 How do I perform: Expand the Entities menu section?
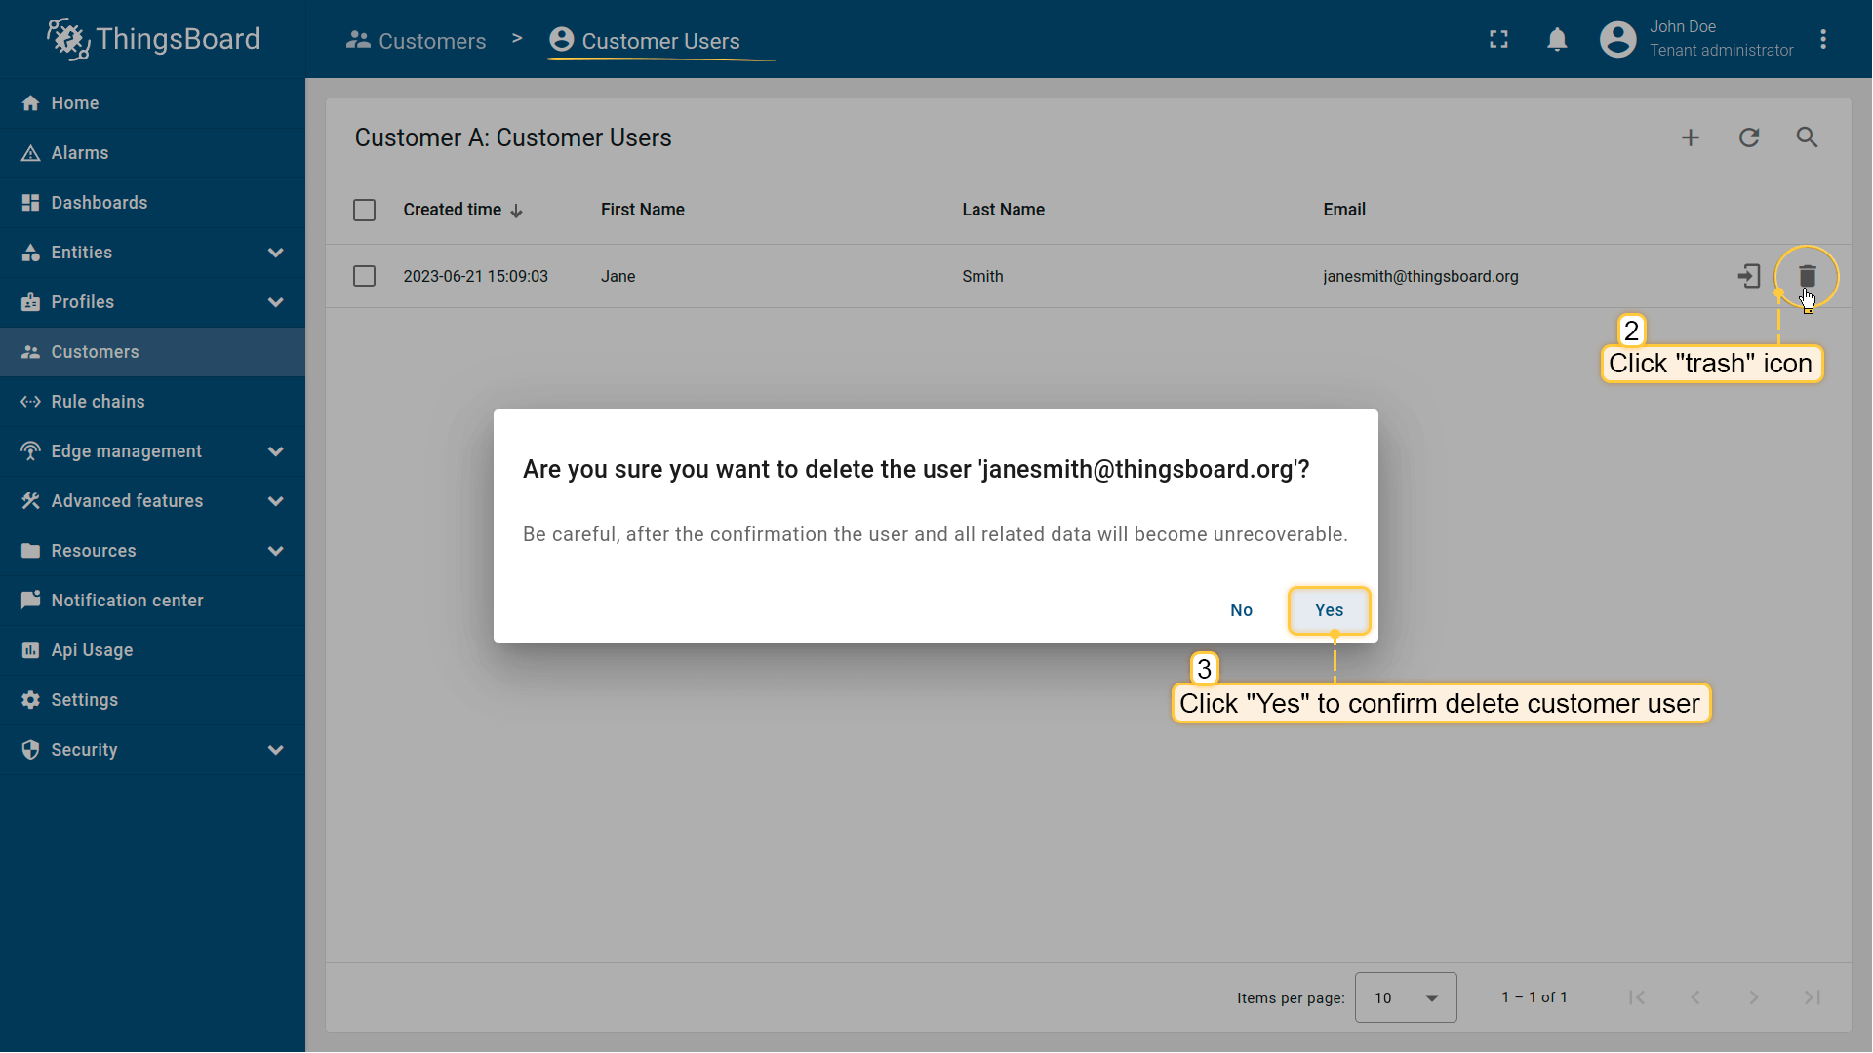152,253
